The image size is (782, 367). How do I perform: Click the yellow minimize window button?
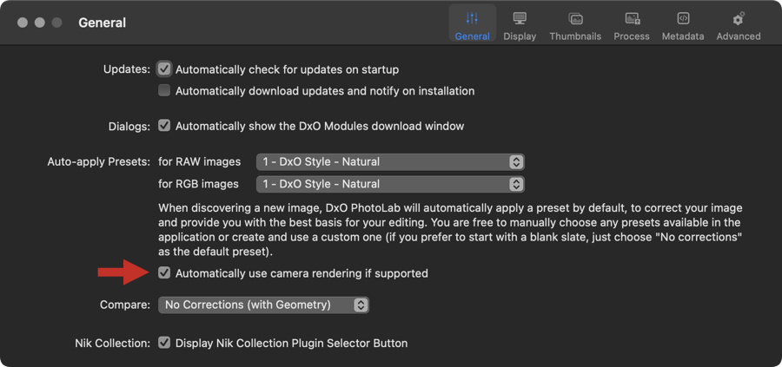coord(39,23)
